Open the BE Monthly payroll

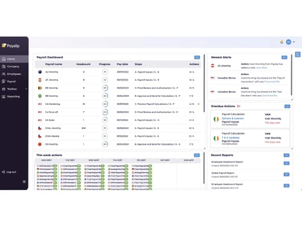[51, 88]
